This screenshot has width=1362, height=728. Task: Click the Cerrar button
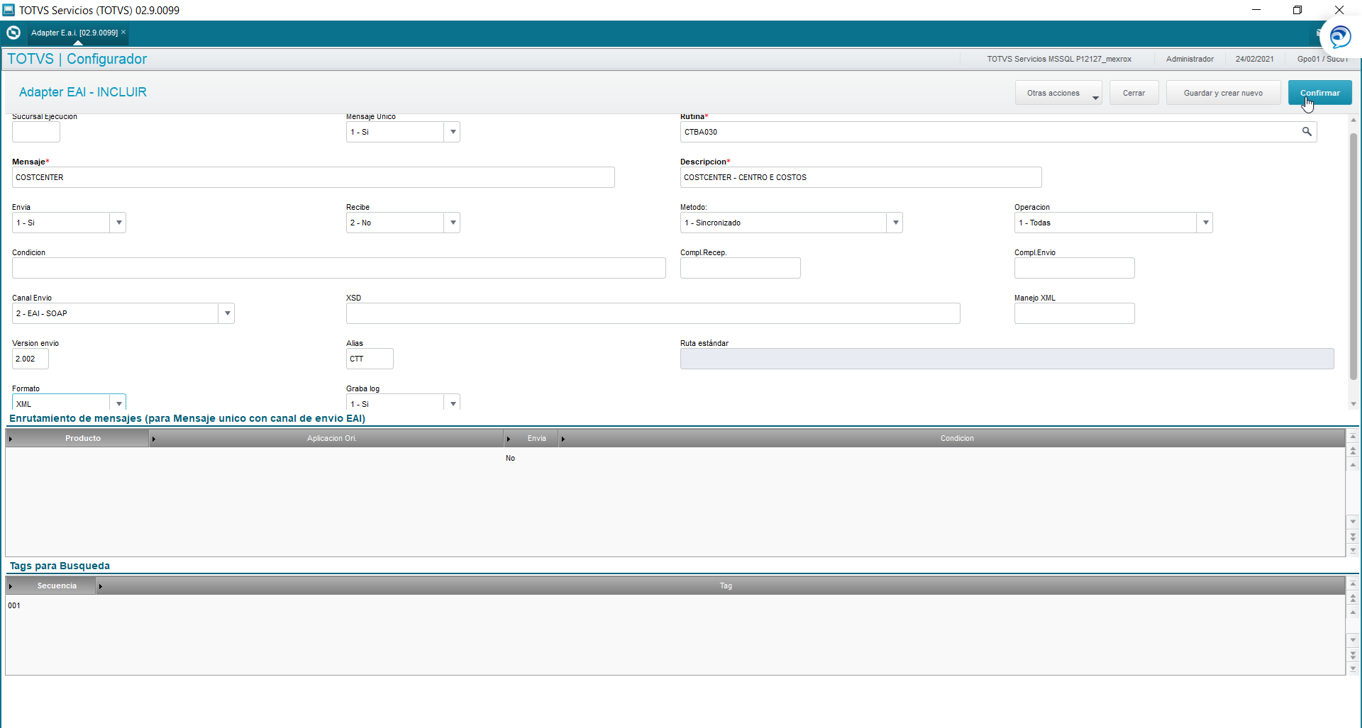coord(1134,93)
